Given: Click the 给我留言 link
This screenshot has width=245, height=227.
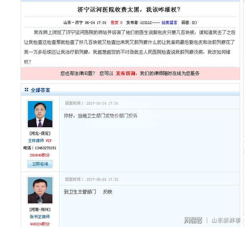Looking at the screenshot, I should pyautogui.click(x=169, y=23).
